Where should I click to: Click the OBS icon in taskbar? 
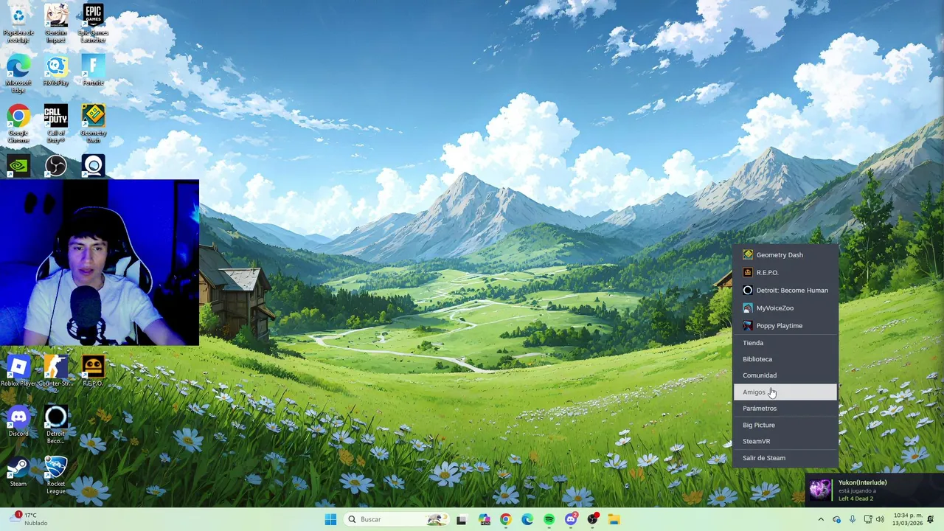coord(592,519)
